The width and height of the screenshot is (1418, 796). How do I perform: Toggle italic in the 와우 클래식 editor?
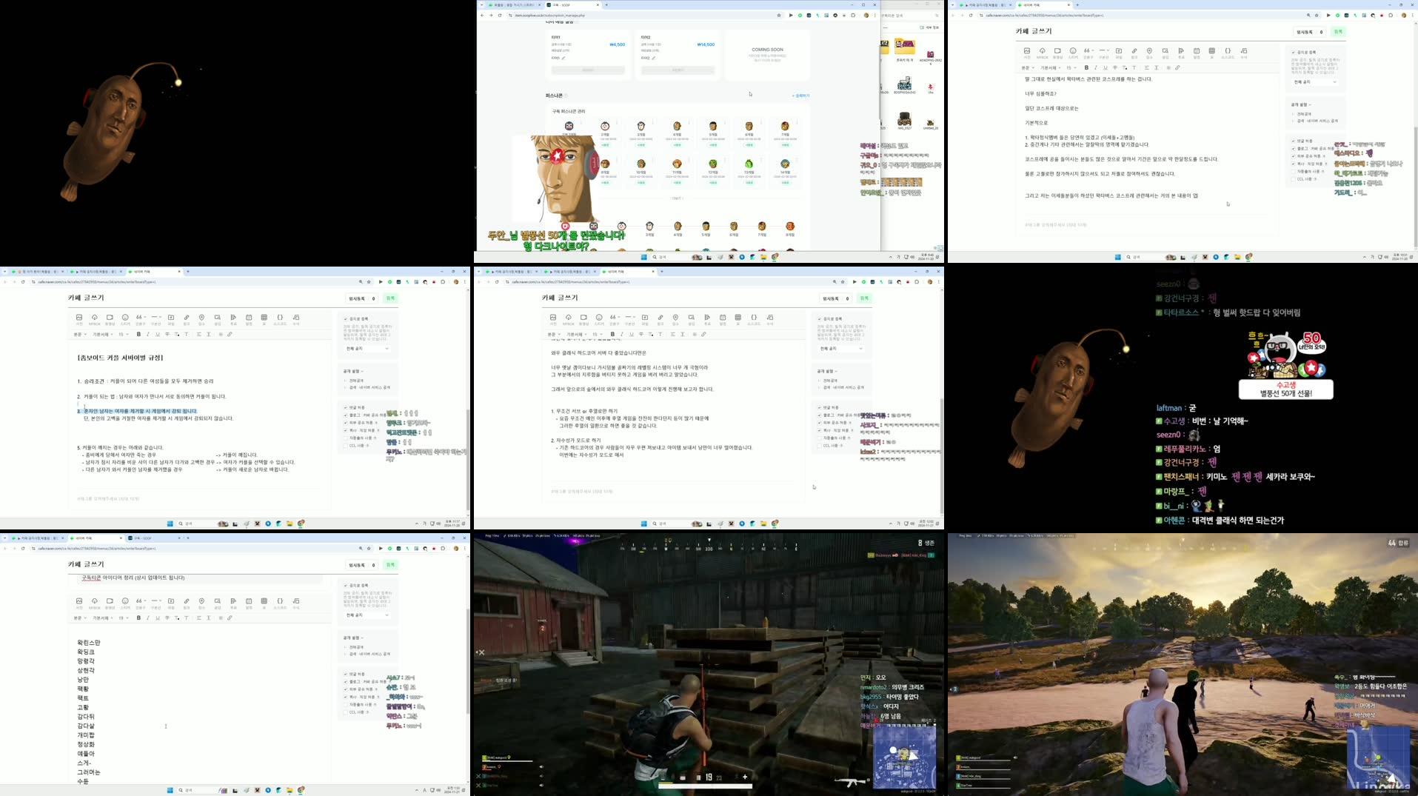[x=622, y=334]
